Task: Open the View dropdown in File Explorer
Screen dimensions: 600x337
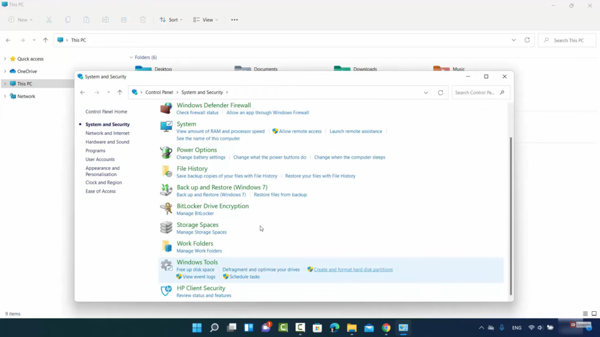Action: (x=206, y=20)
